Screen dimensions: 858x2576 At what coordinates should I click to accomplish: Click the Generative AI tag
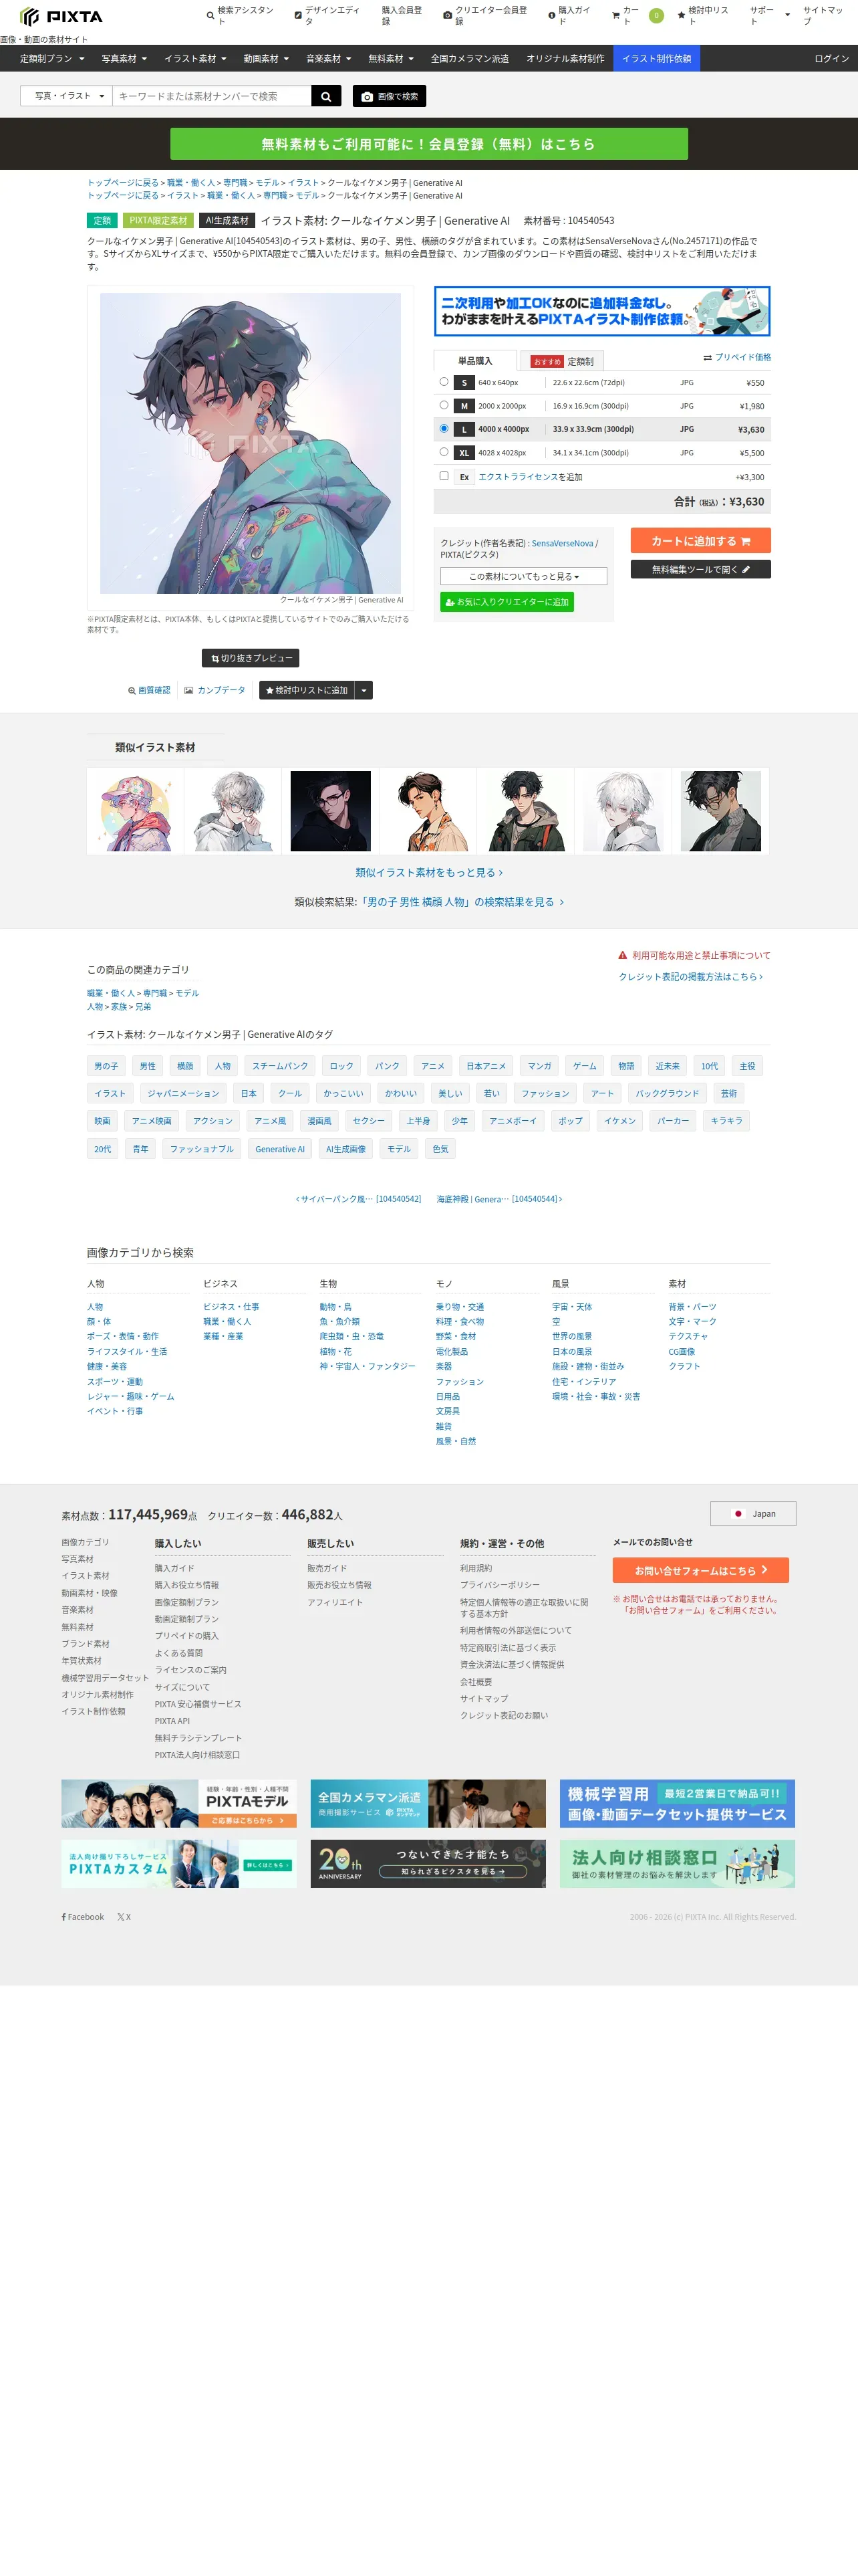[280, 1149]
